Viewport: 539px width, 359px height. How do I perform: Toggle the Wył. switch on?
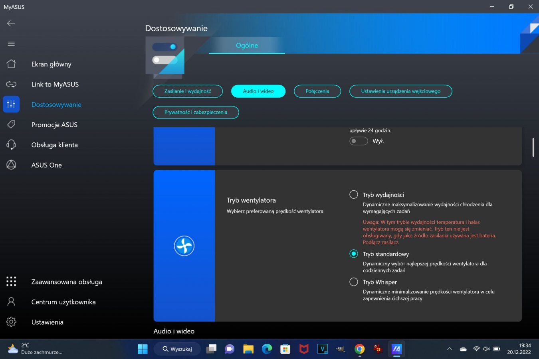pos(359,141)
